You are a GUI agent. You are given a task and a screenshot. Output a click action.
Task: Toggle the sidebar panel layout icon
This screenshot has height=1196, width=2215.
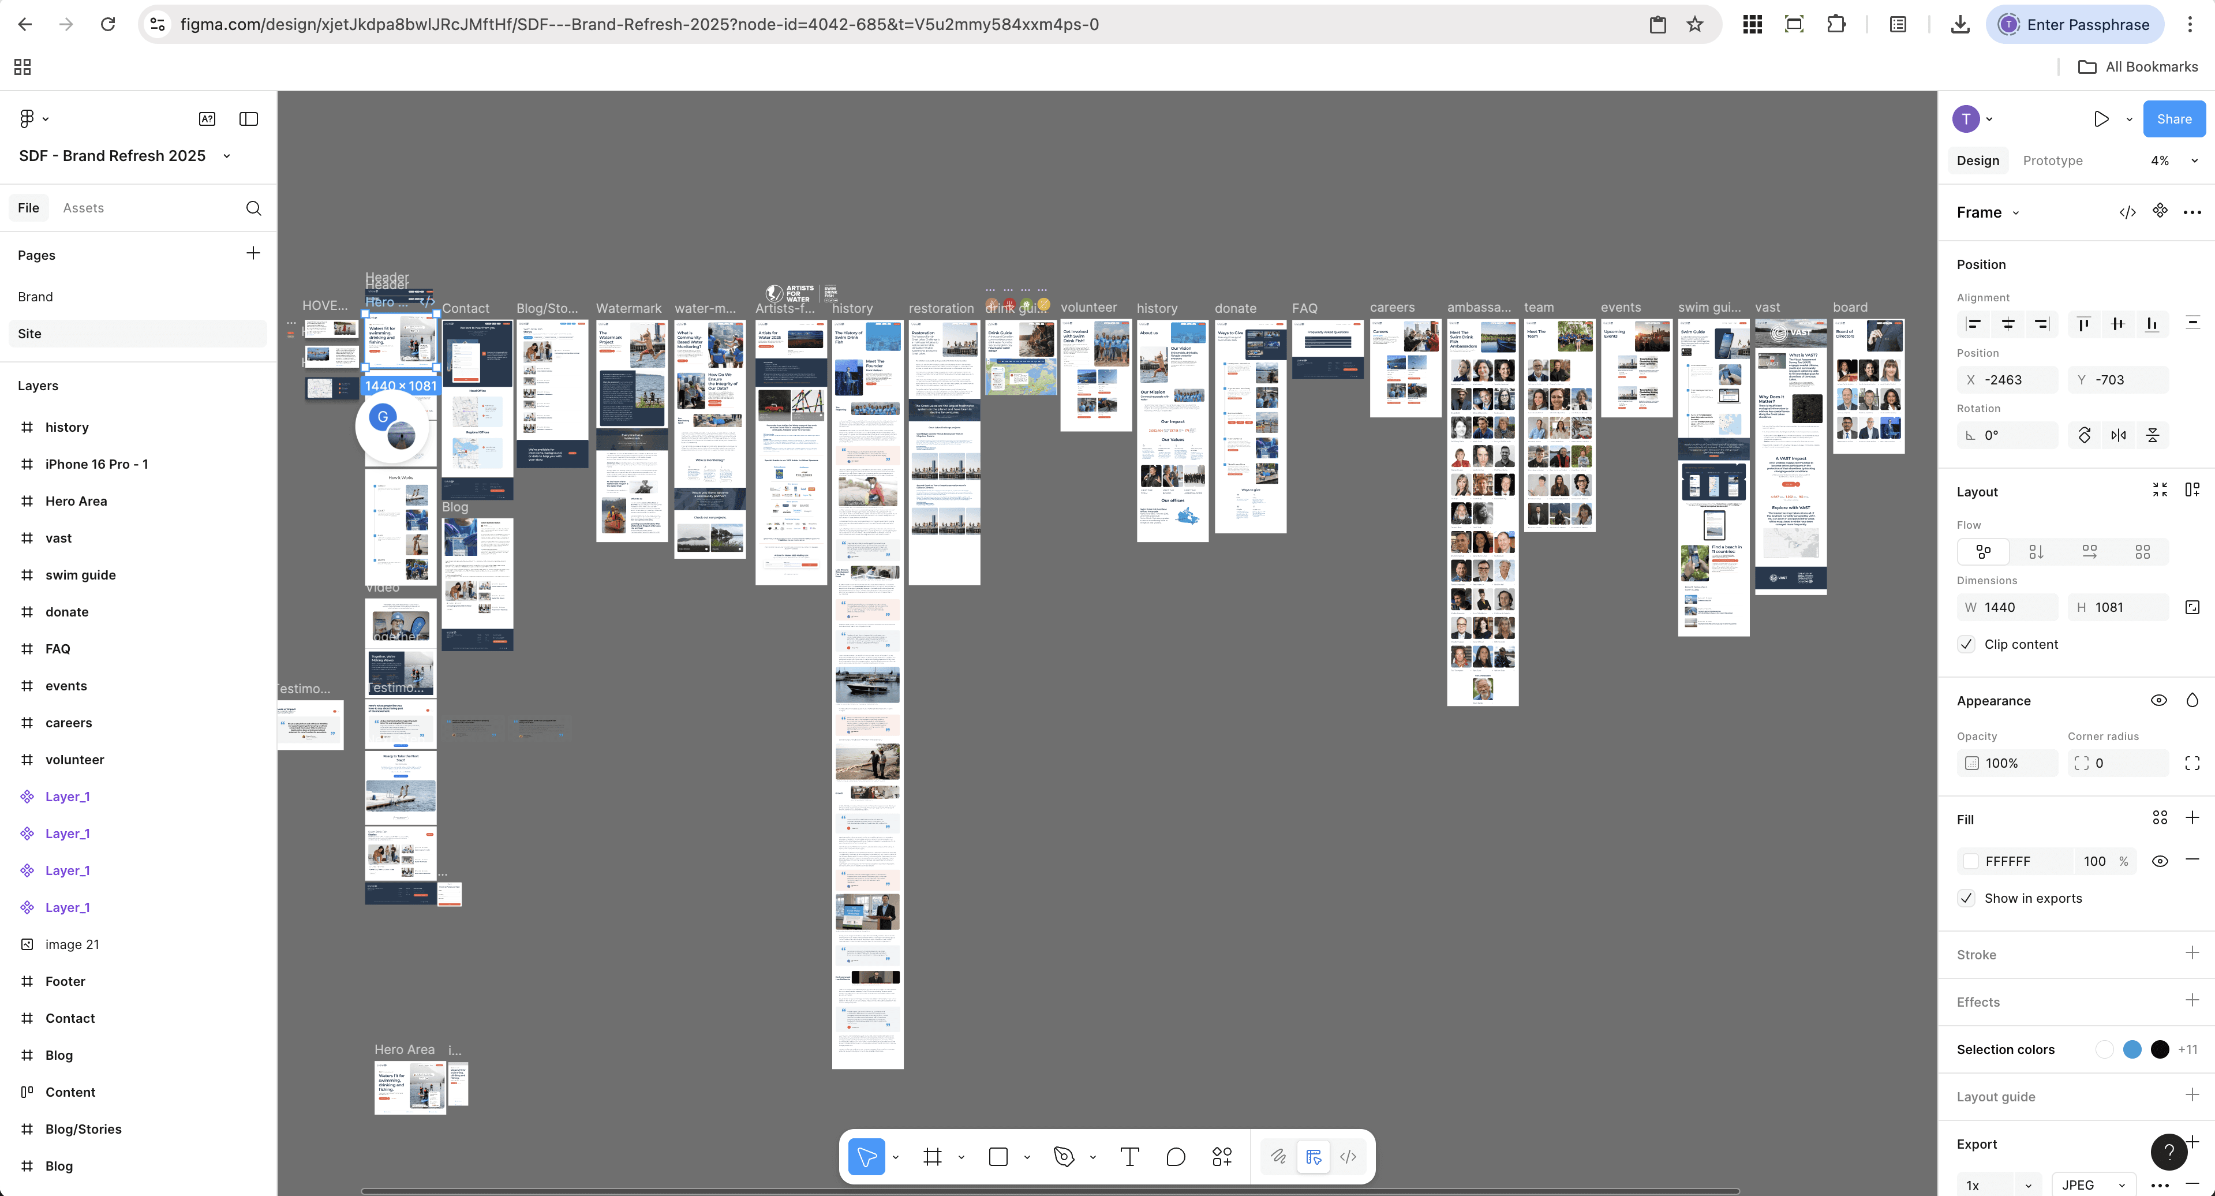pos(249,119)
